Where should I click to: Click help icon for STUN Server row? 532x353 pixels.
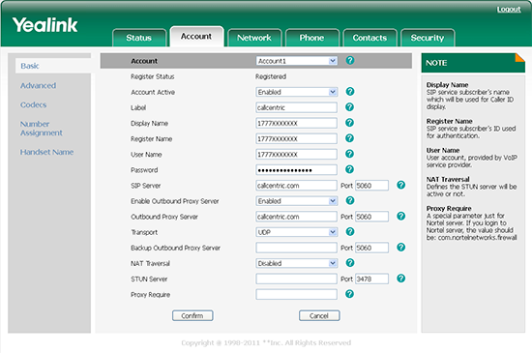[401, 279]
